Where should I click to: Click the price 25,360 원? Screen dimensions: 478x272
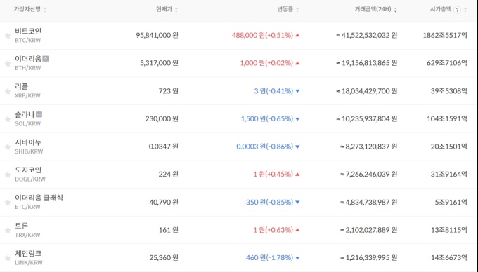tap(164, 258)
